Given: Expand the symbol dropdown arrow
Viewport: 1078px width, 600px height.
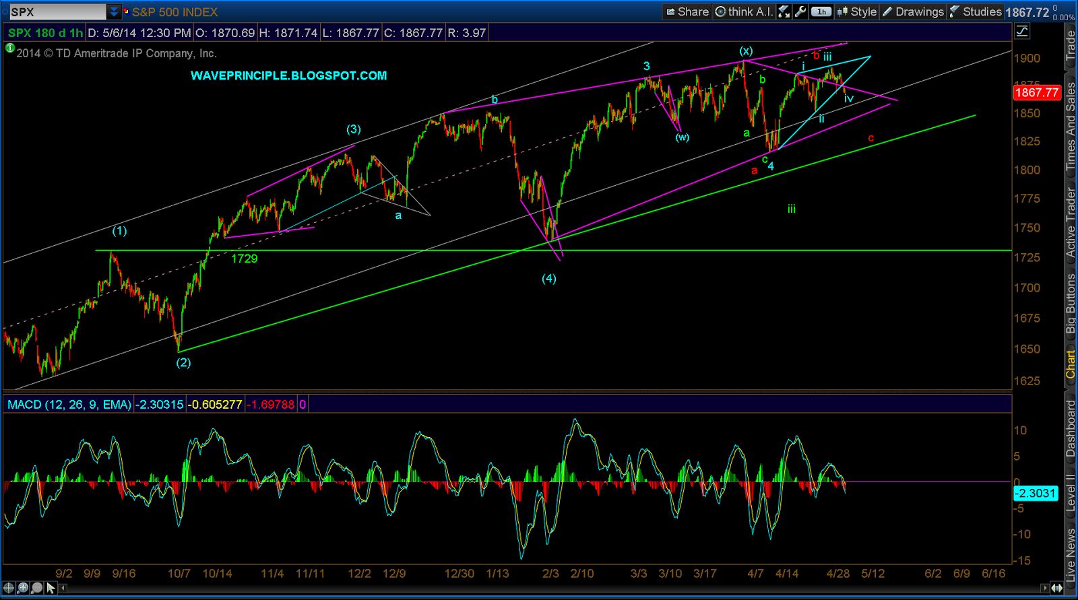Looking at the screenshot, I should (113, 11).
